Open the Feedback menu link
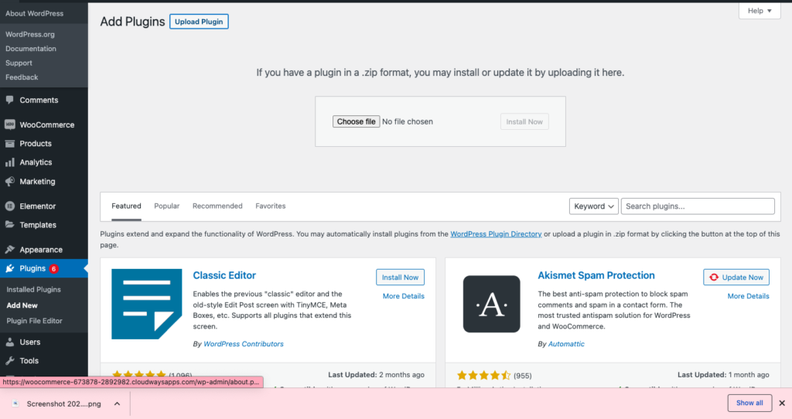 click(22, 77)
